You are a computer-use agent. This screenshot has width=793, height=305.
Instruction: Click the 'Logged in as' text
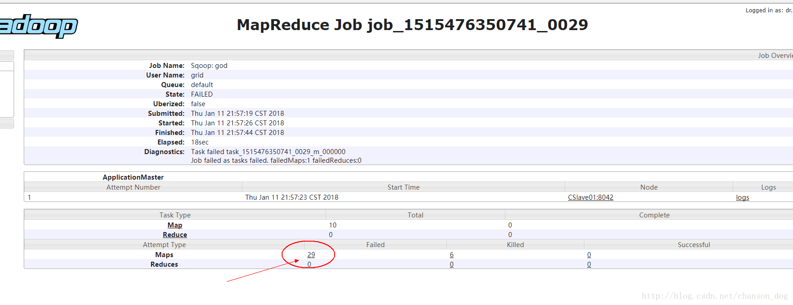[769, 10]
